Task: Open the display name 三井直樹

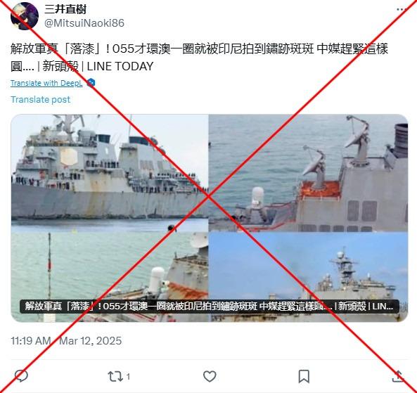Action: pyautogui.click(x=65, y=10)
